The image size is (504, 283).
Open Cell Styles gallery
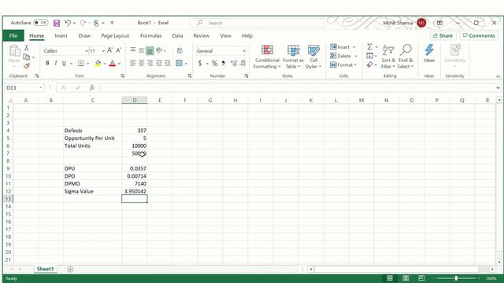313,57
